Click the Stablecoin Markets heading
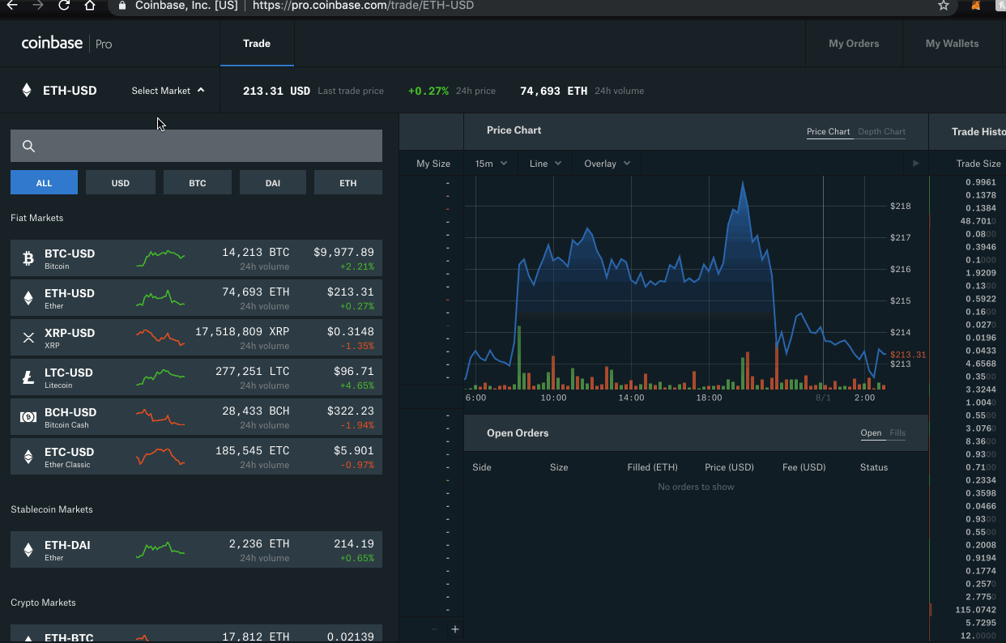The image size is (1006, 643). click(x=52, y=509)
